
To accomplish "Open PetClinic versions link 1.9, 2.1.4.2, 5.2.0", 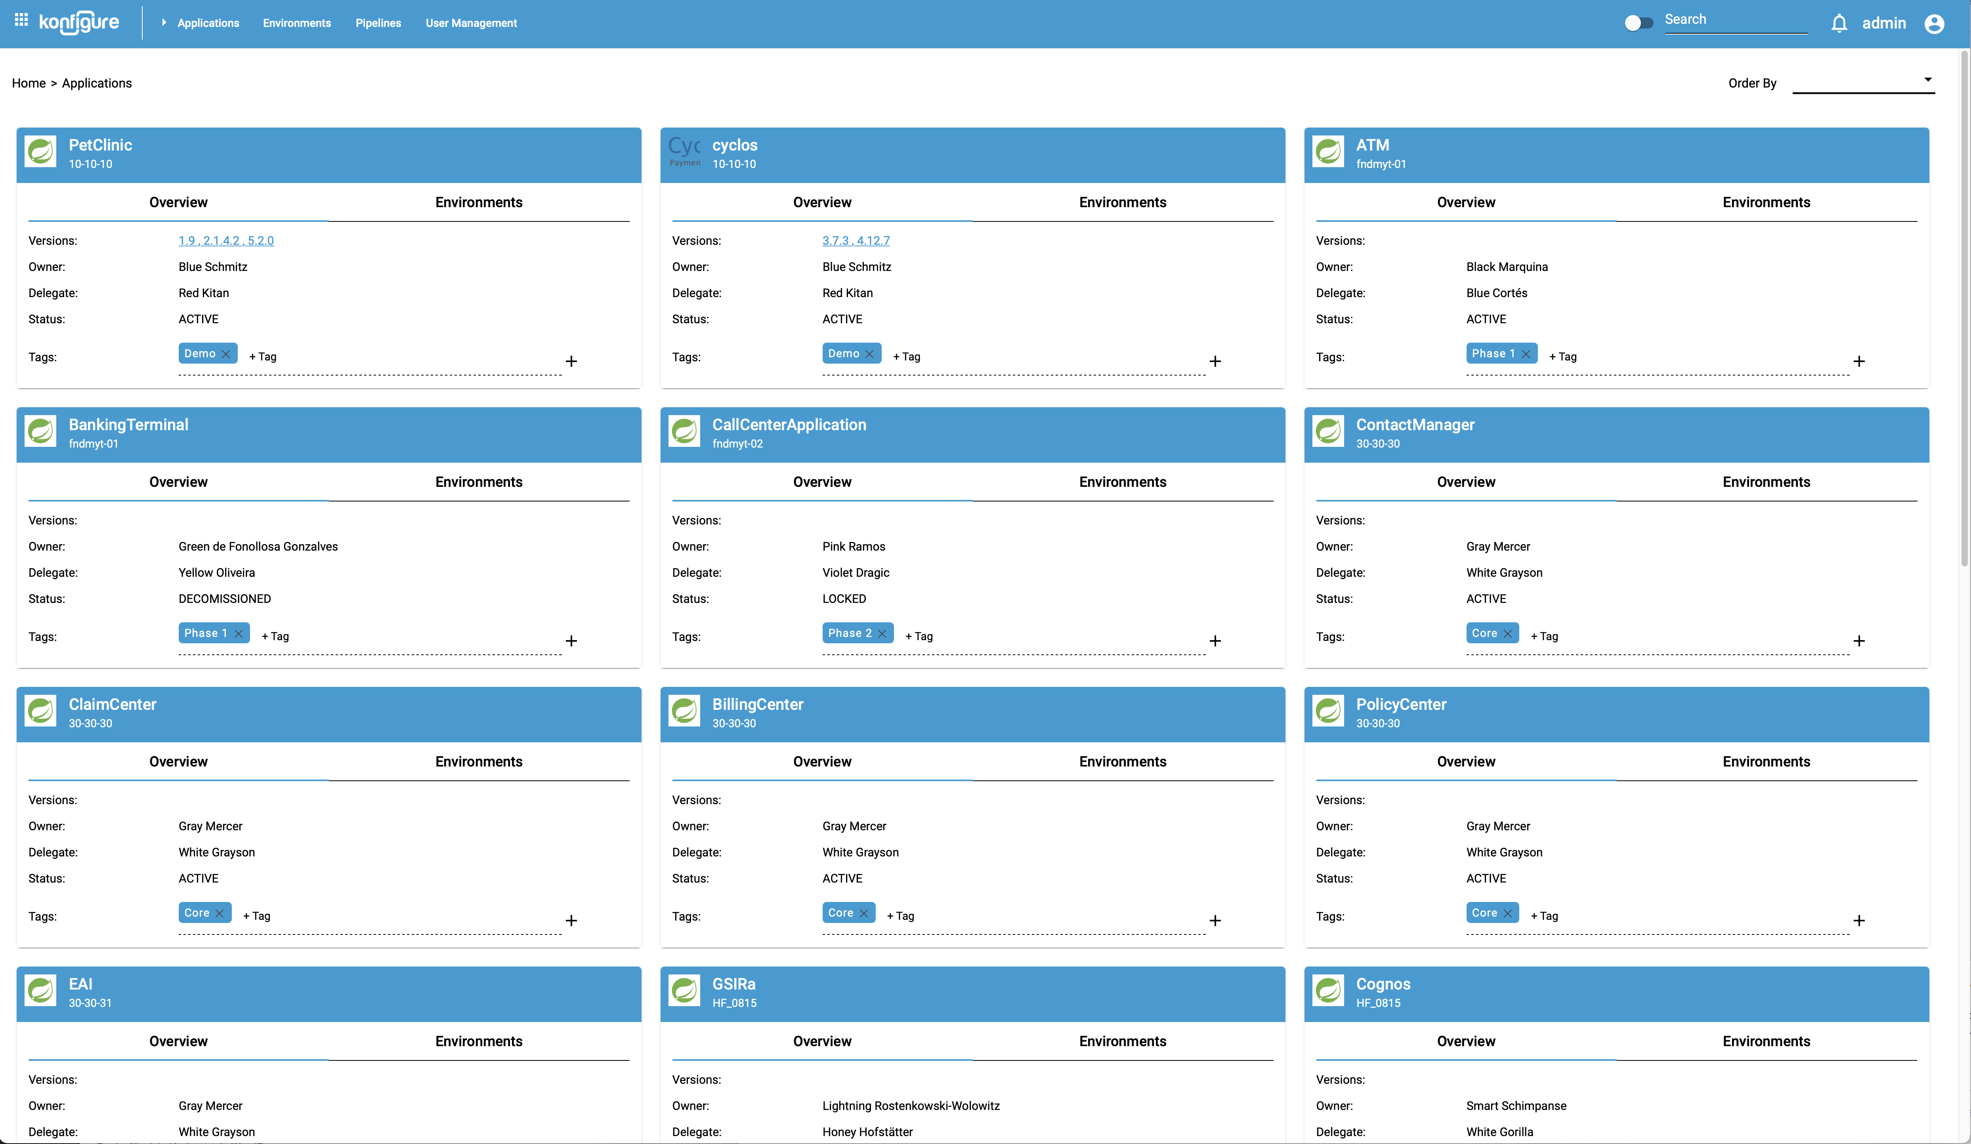I will click(x=226, y=241).
